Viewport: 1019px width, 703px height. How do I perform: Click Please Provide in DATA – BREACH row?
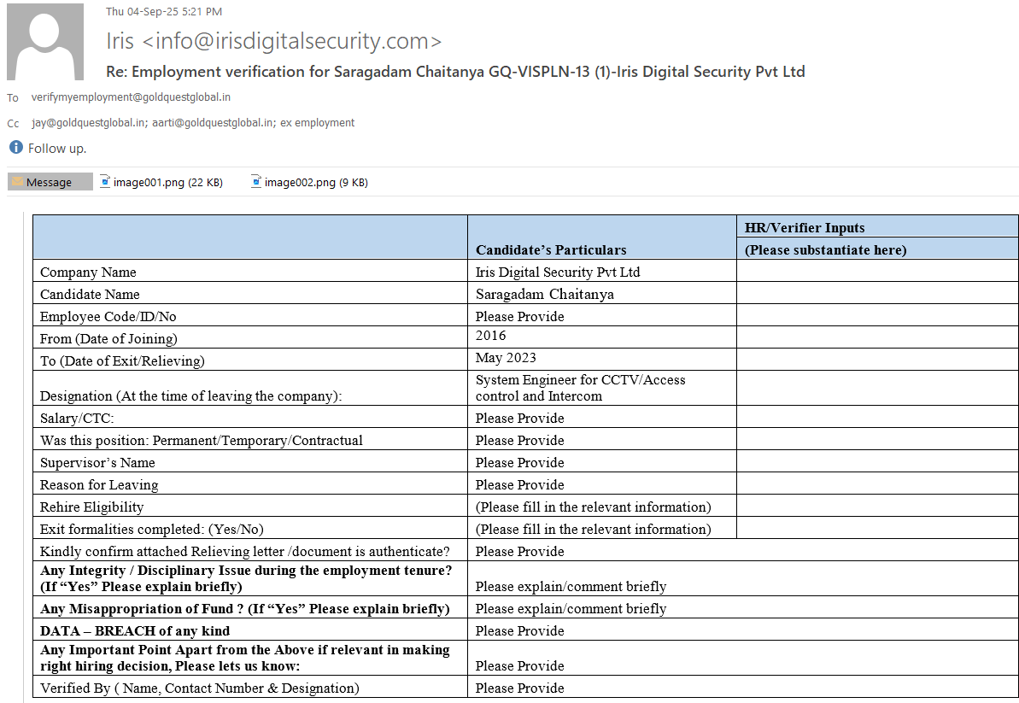(519, 631)
